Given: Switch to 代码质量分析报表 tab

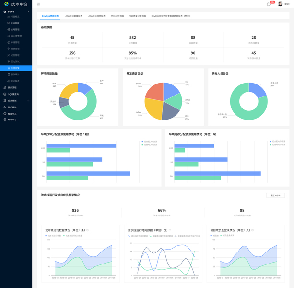Looking at the screenshot, I should coord(138,16).
